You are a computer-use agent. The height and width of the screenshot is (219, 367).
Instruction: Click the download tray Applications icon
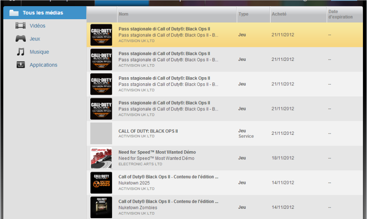(20, 65)
